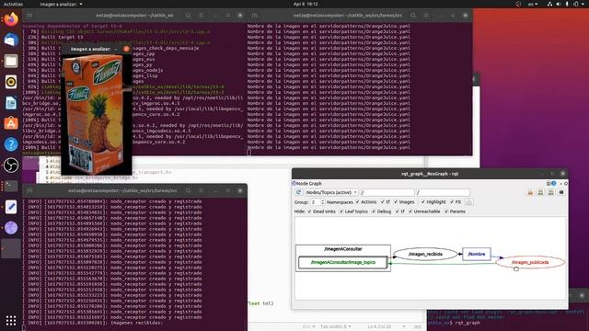589x331 pixels.
Task: Open the text editor dock icon
Action: (x=11, y=207)
